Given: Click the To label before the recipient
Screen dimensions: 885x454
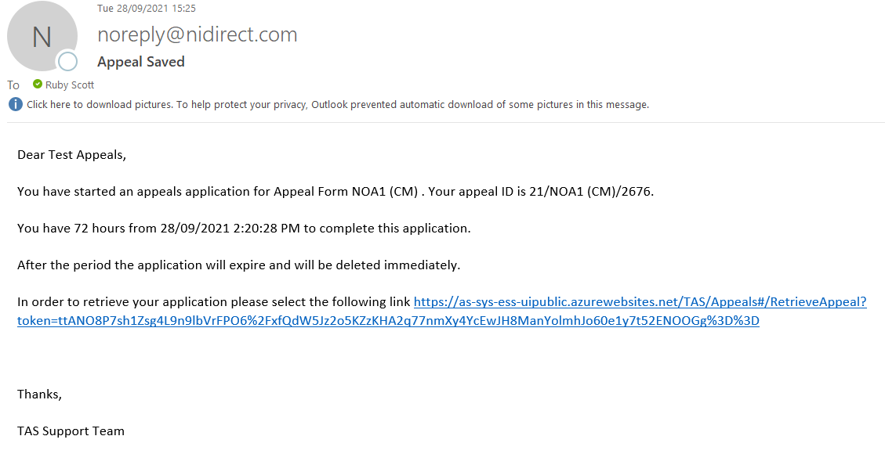Looking at the screenshot, I should click(x=13, y=85).
